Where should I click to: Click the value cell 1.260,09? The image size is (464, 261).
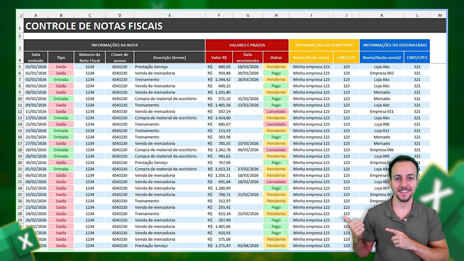click(219, 188)
